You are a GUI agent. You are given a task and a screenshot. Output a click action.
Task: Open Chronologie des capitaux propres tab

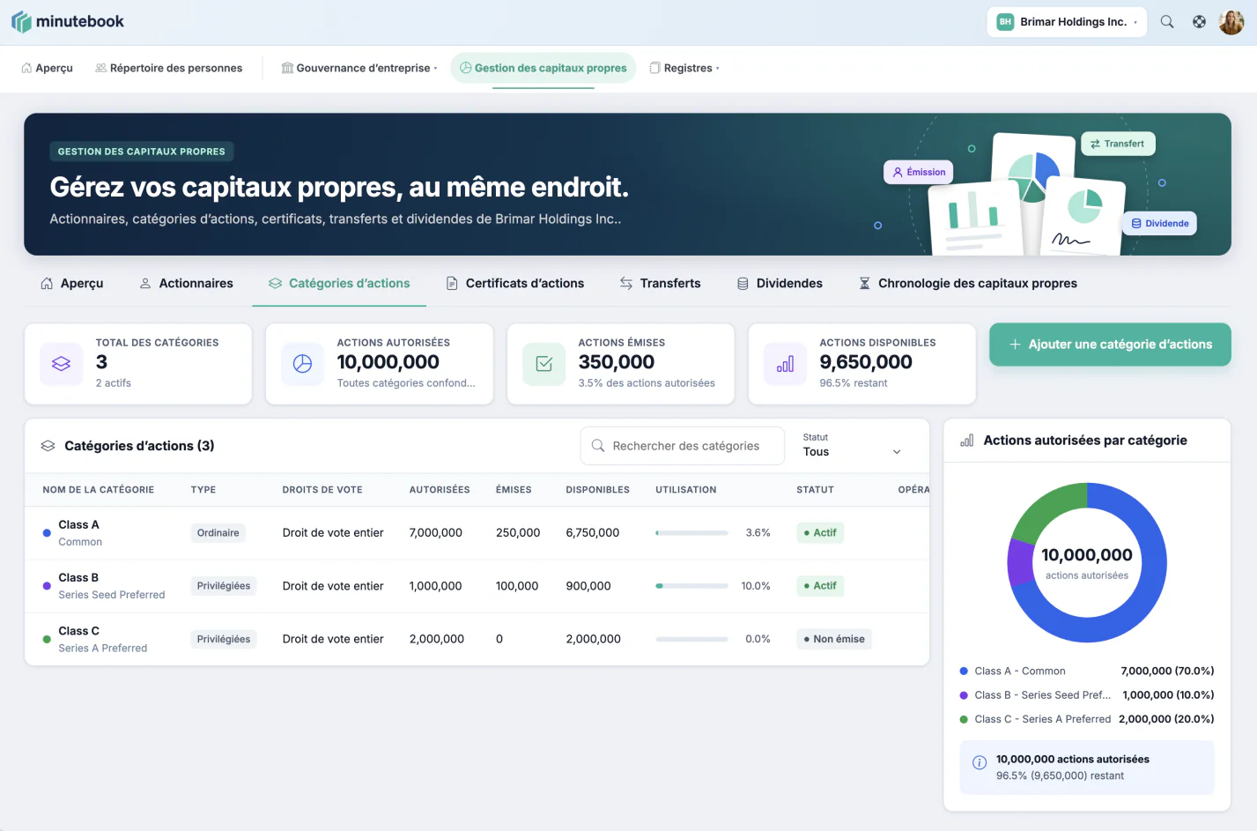(968, 283)
